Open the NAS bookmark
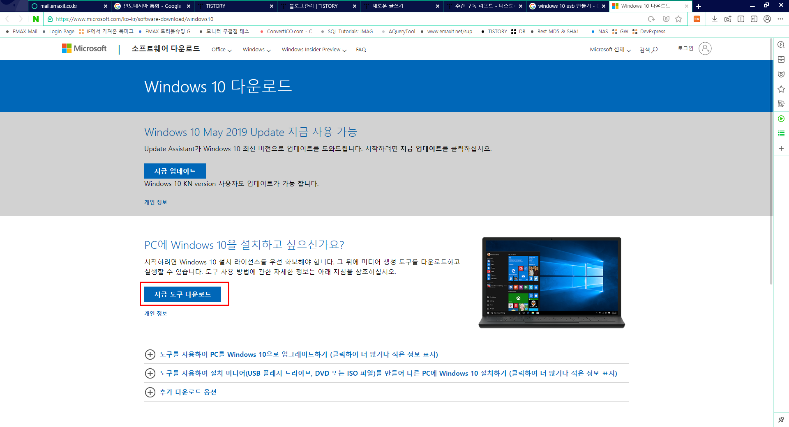 600,32
